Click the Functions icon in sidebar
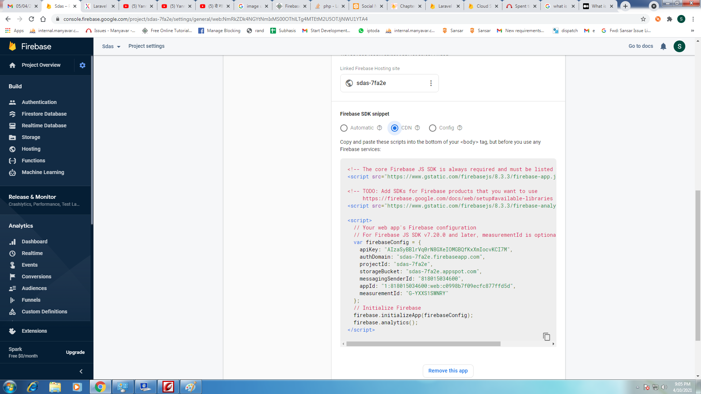 coord(12,160)
